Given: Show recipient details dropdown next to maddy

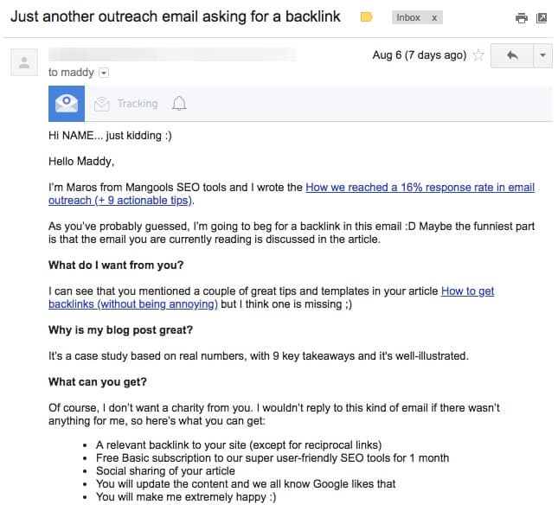Looking at the screenshot, I should point(104,73).
